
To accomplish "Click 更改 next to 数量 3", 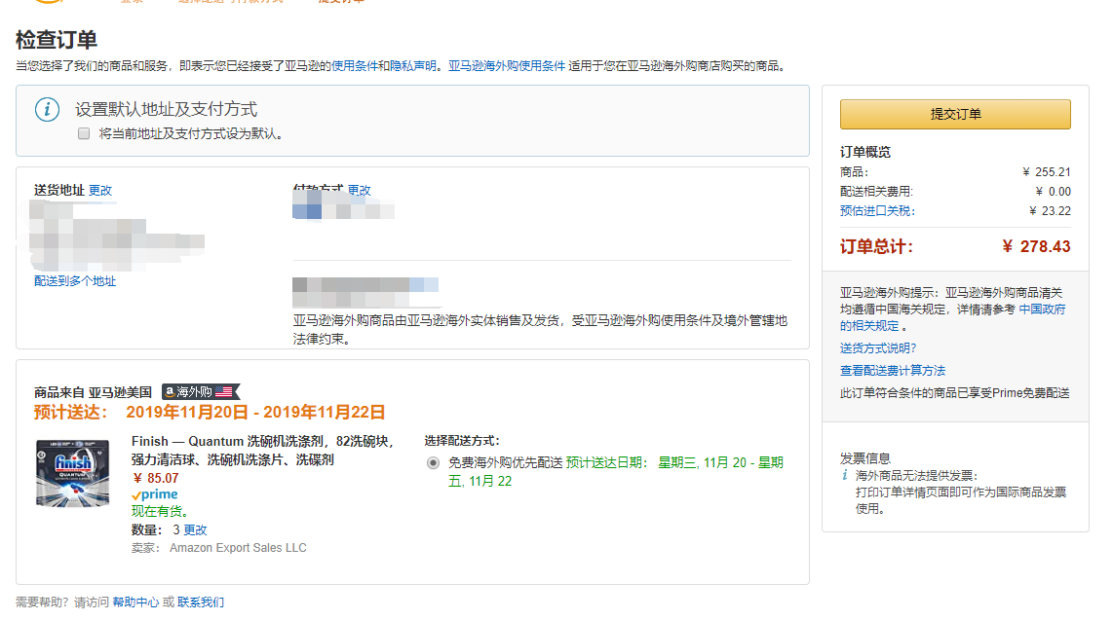I will point(195,530).
